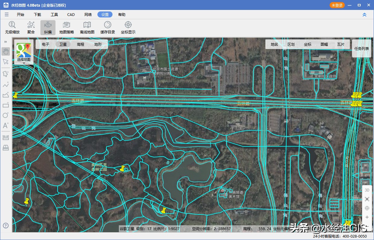Open the 下载 menu tab
The width and height of the screenshot is (374, 240).
click(x=37, y=14)
